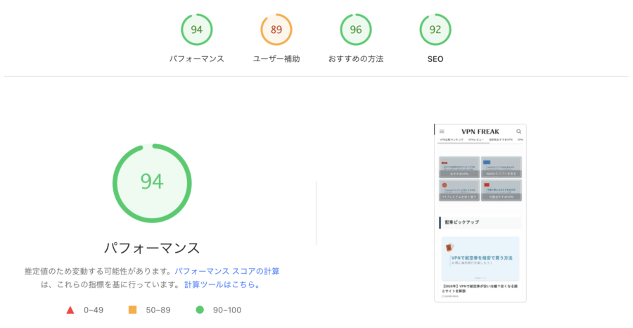Open the 計算ツールはこちら link
The height and width of the screenshot is (328, 633).
(222, 285)
